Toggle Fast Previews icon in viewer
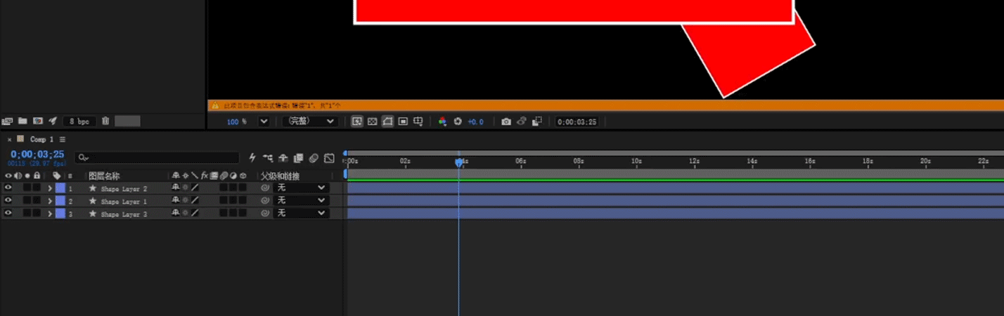 tap(357, 121)
